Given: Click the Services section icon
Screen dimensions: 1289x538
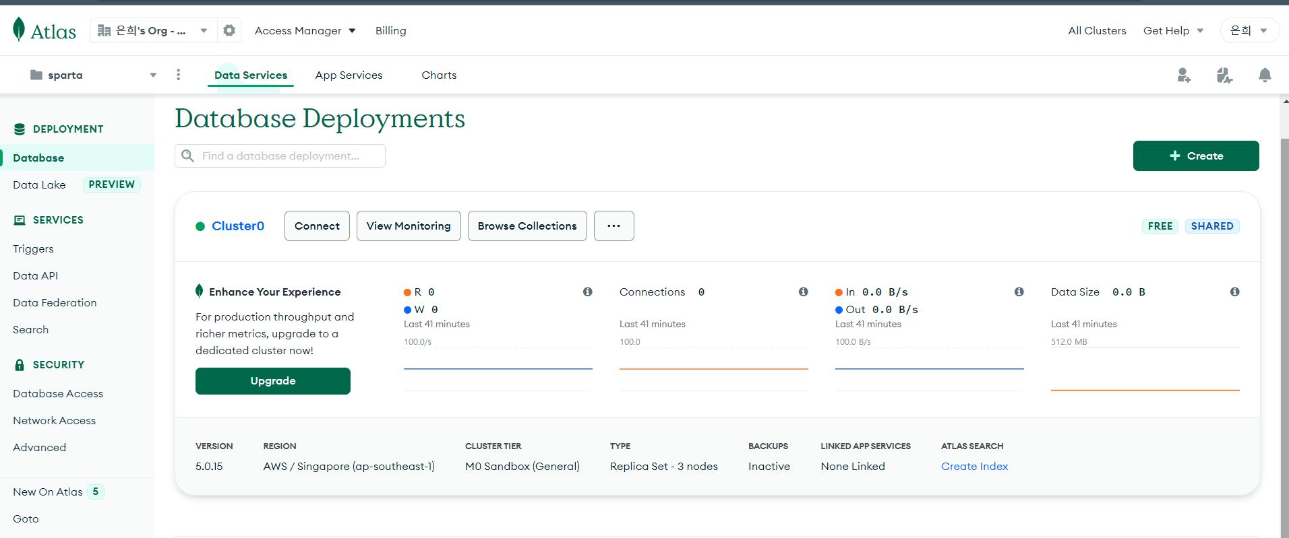Looking at the screenshot, I should pos(20,220).
